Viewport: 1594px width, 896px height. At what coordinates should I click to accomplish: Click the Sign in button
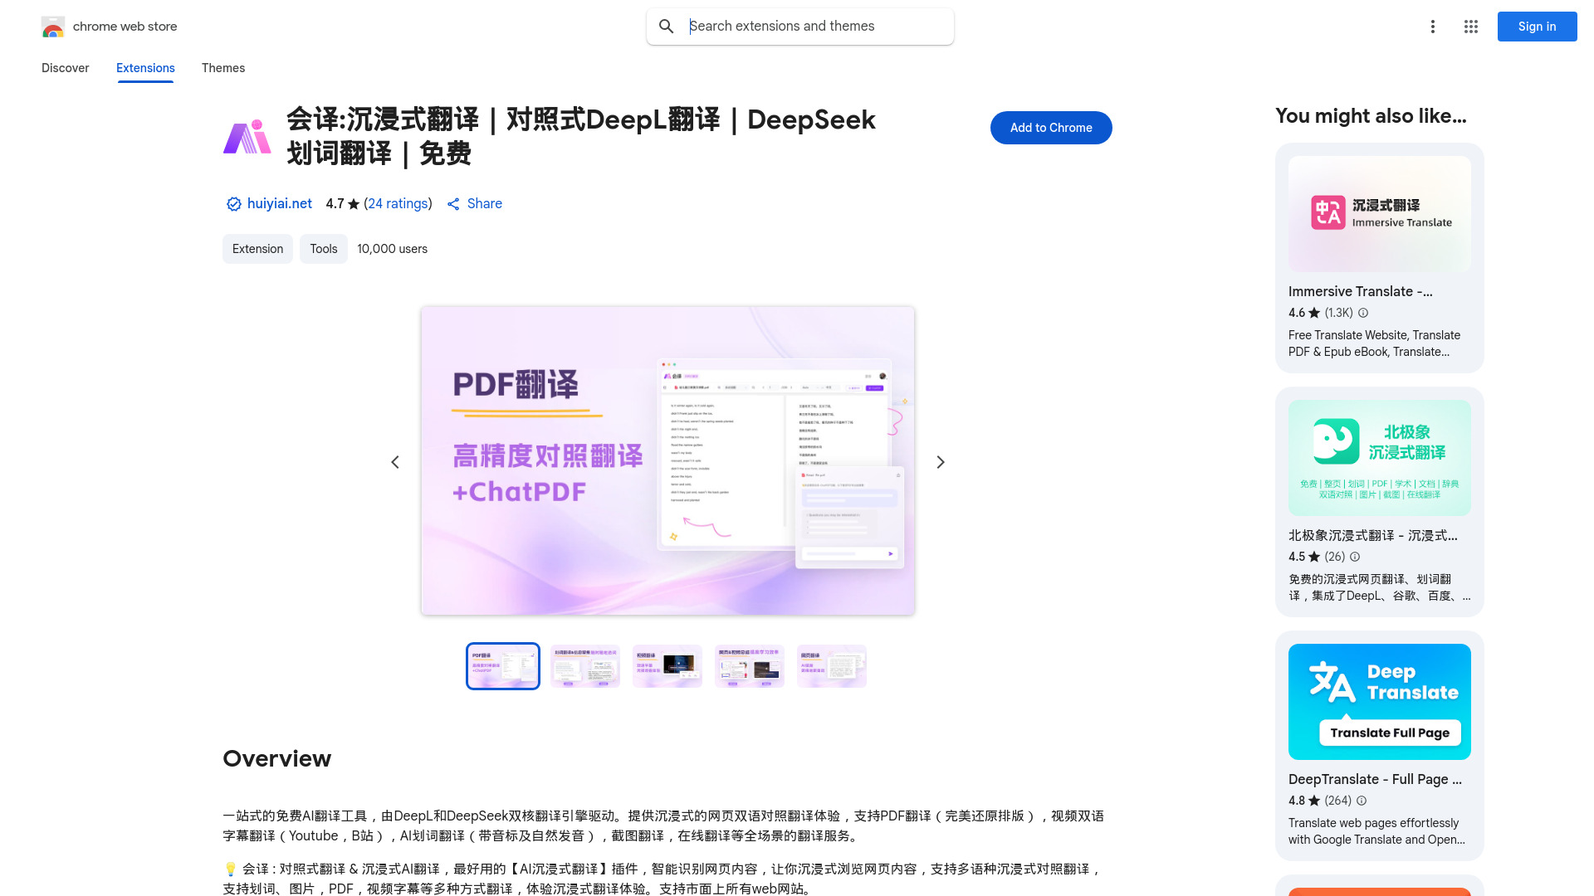pyautogui.click(x=1538, y=27)
